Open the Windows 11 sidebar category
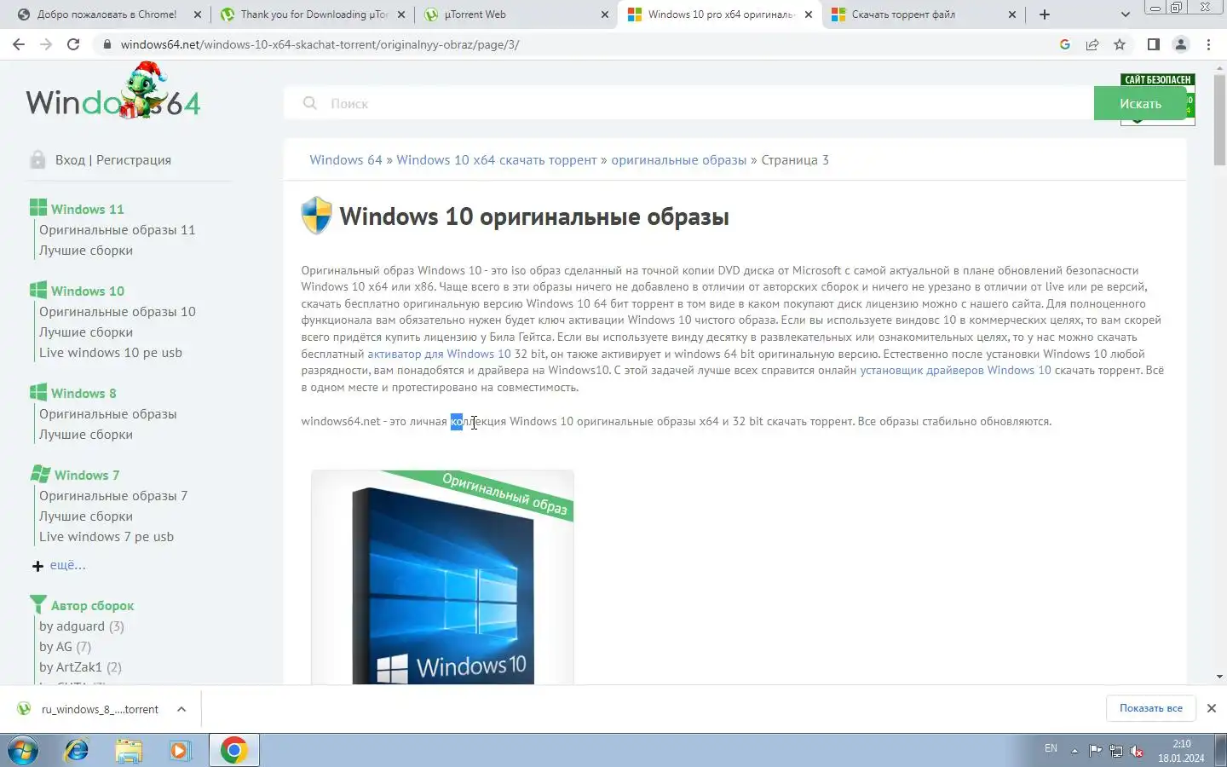This screenshot has height=767, width=1227. click(87, 209)
